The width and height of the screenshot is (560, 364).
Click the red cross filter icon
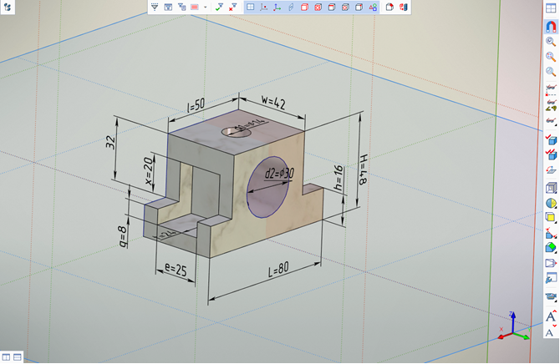point(233,7)
